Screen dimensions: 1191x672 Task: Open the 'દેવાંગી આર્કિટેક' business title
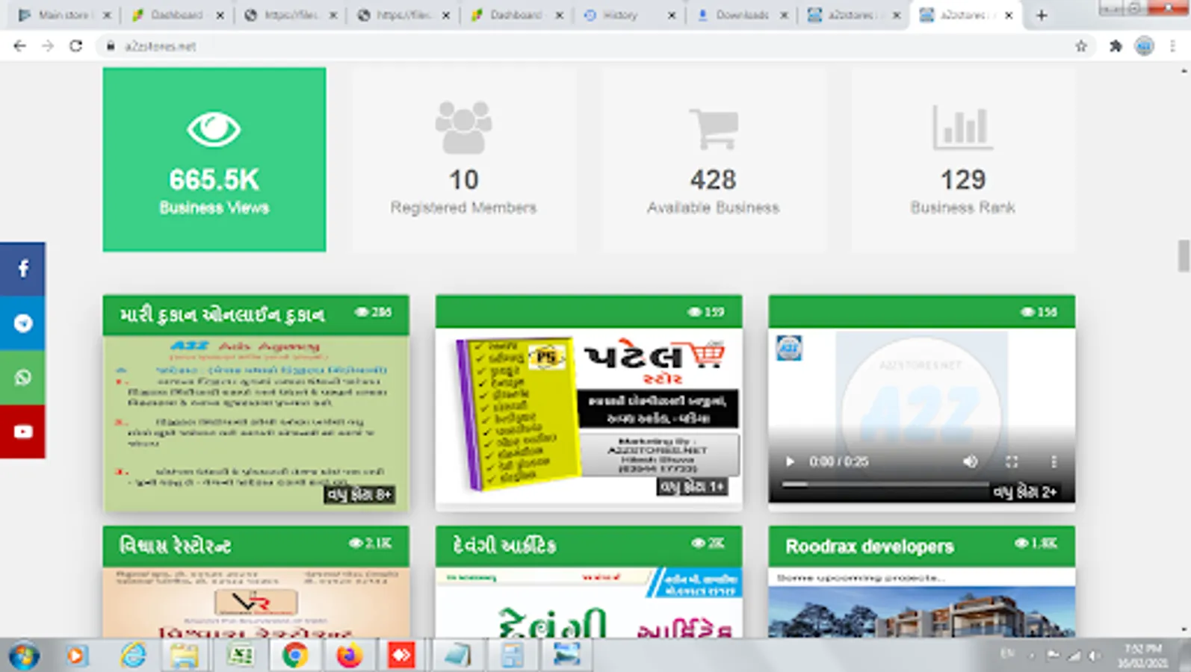click(x=504, y=546)
